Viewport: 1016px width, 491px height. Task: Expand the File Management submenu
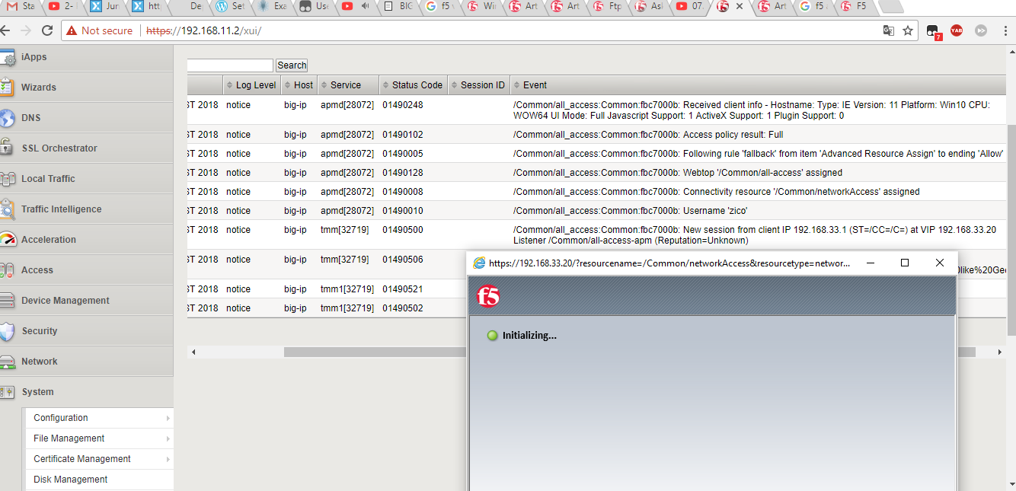pos(67,438)
